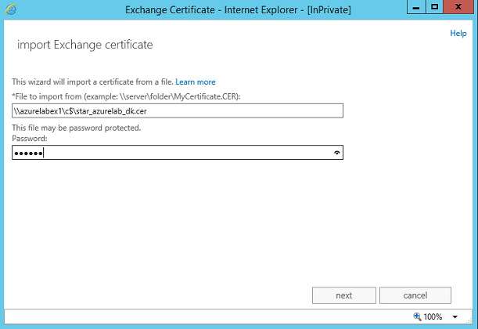Click the zoom magnifier icon
The height and width of the screenshot is (329, 478).
coord(417,316)
